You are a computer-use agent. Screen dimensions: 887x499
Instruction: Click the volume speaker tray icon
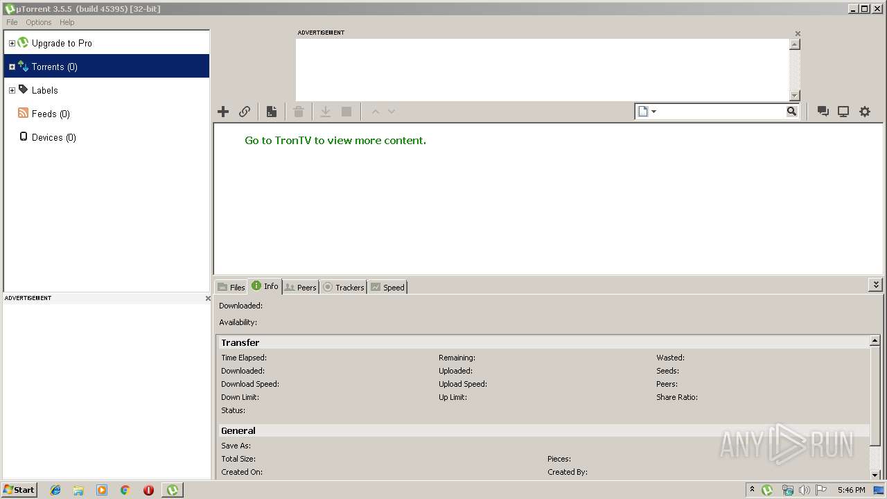pyautogui.click(x=805, y=490)
